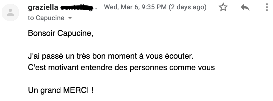The width and height of the screenshot is (273, 101).
Task: Star this email from graziella
Action: click(223, 7)
